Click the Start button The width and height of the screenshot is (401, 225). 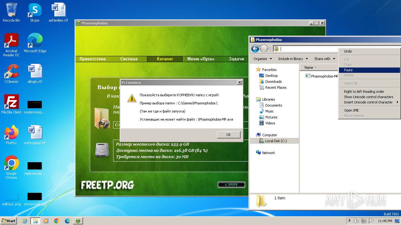pos(8,221)
